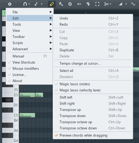The width and height of the screenshot is (139, 143).
Task: Click the wave LFO icon
Action: click(x=133, y=4)
